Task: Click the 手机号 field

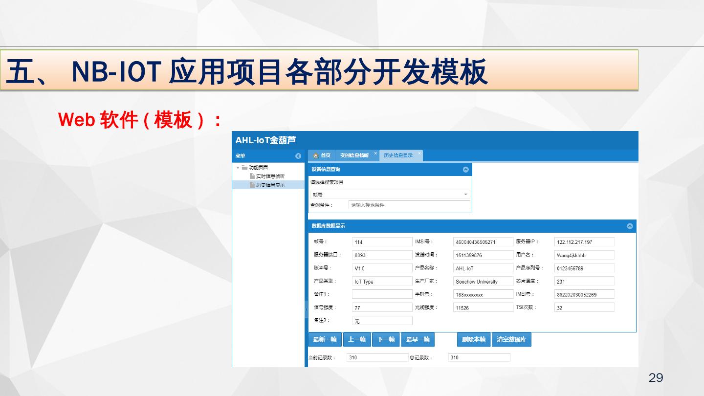Action: pos(484,294)
